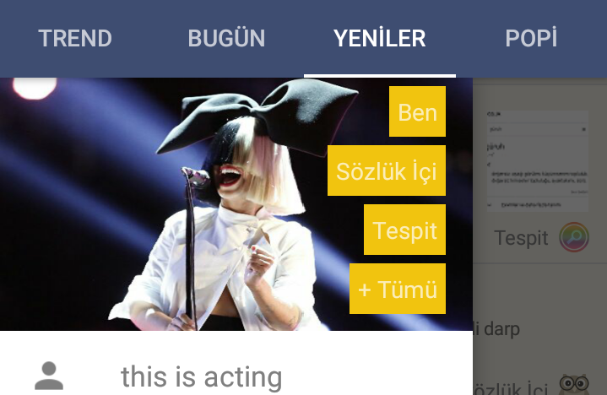
Task: Click the yellow Tespit button
Action: (404, 230)
